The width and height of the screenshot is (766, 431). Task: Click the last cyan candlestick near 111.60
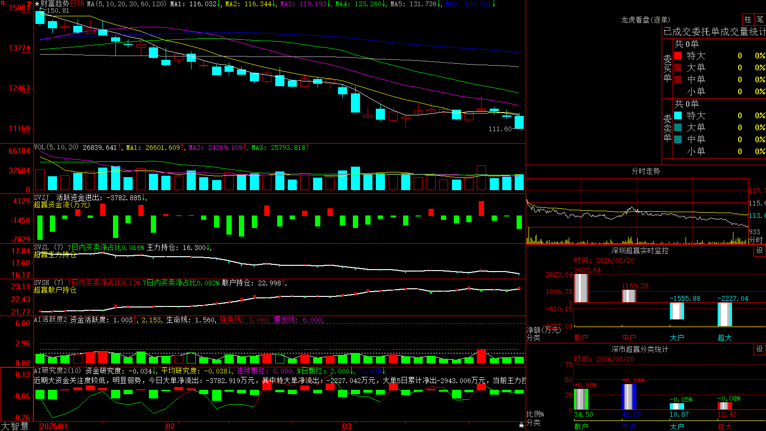[519, 122]
